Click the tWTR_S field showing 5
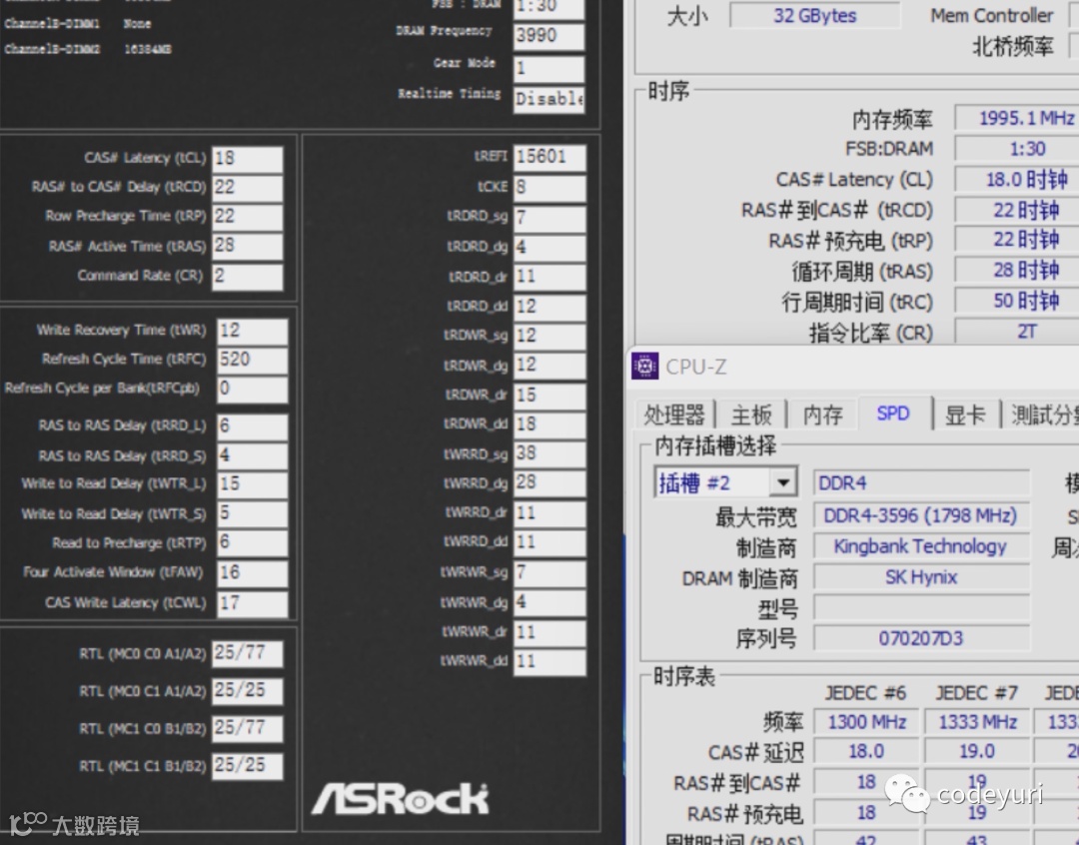The width and height of the screenshot is (1079, 845). tap(252, 514)
